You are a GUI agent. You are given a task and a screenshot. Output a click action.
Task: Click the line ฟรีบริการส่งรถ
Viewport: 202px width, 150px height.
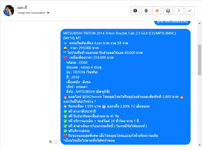pos(76,131)
